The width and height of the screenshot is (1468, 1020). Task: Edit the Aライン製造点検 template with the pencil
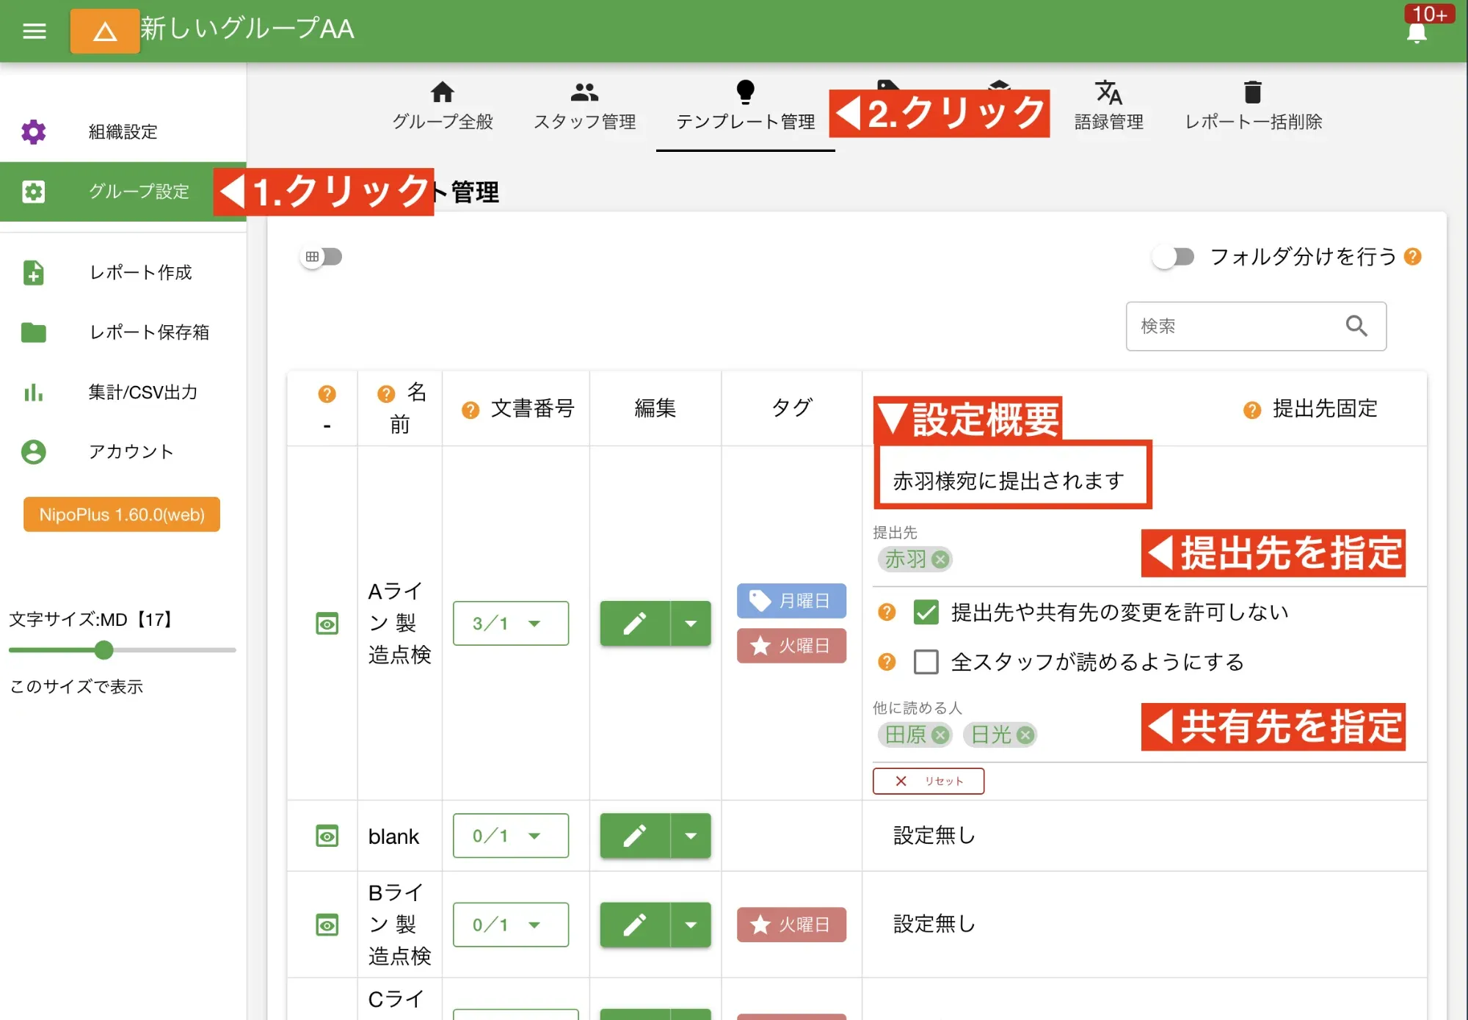[634, 623]
